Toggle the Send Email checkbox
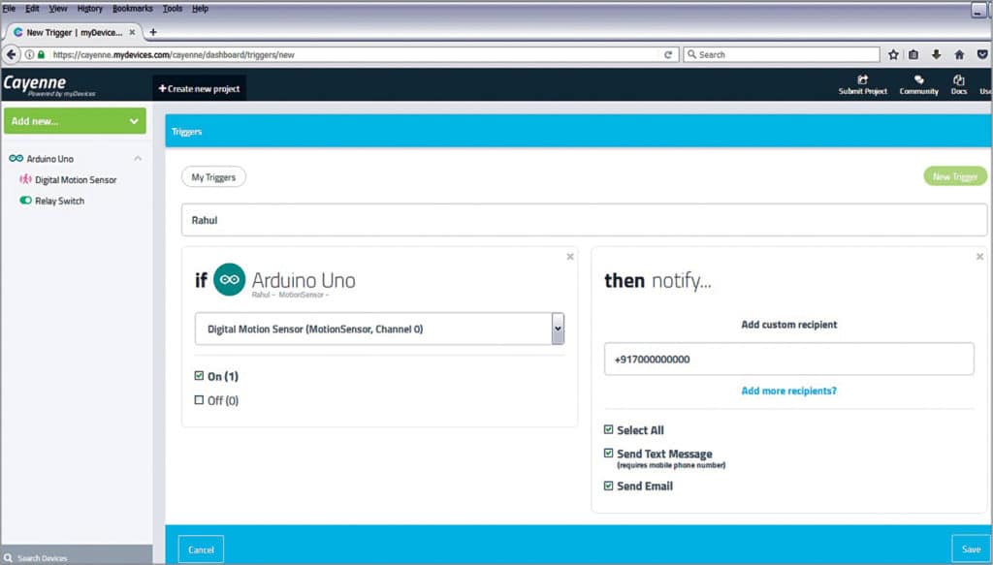The height and width of the screenshot is (565, 993). point(609,486)
